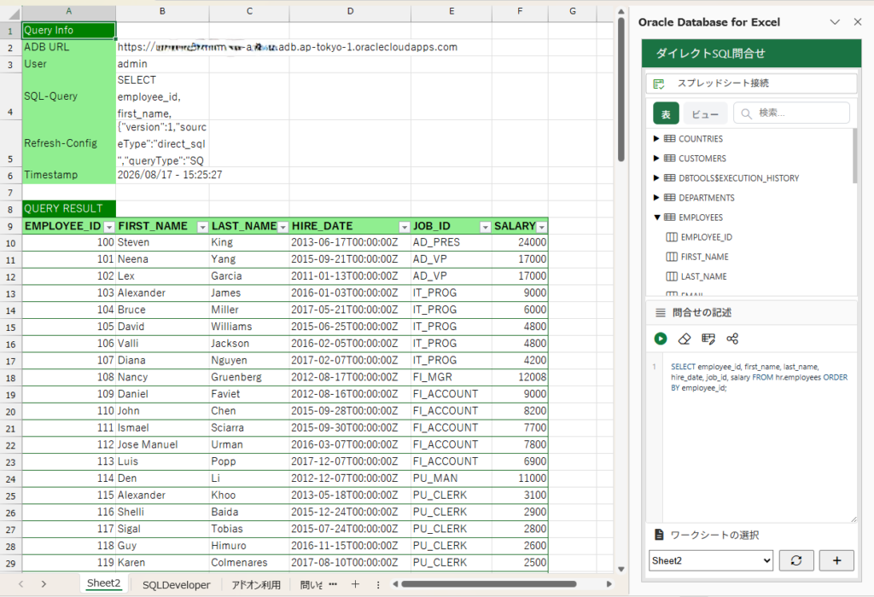Click the vertical sheet scrollbar thumb
This screenshot has height=597, width=874.
point(621,90)
